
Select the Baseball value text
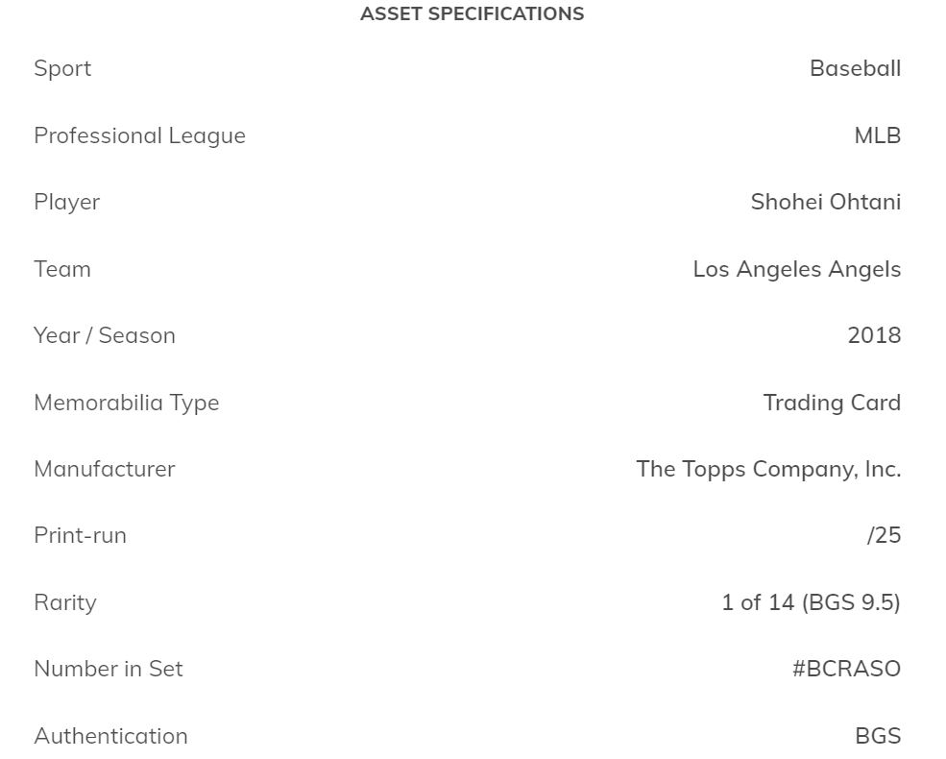[x=855, y=68]
